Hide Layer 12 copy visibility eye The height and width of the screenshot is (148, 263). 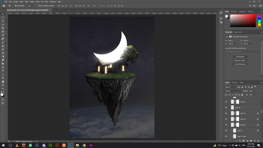226,136
